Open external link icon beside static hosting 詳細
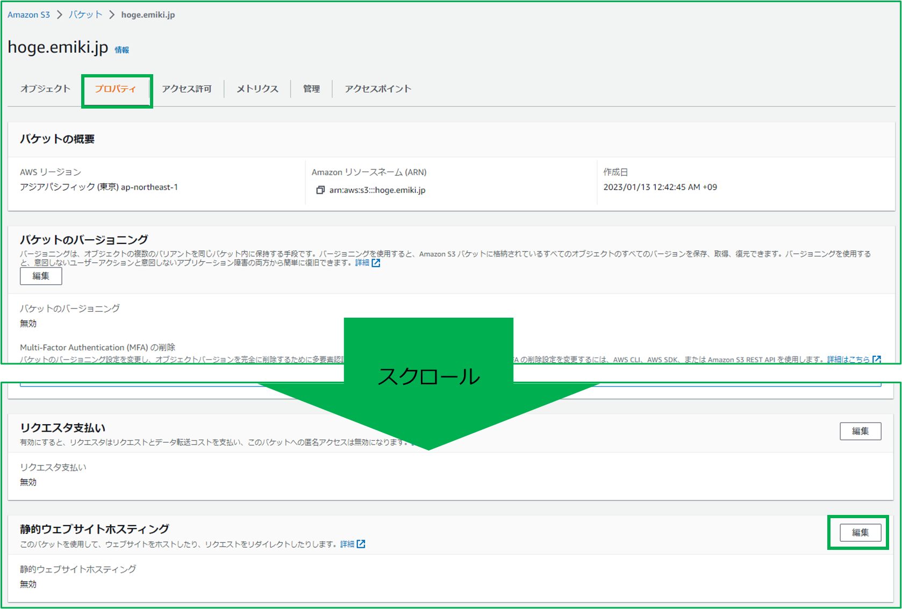The width and height of the screenshot is (902, 609). (361, 544)
